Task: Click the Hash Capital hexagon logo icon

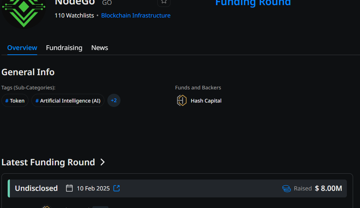Action: [182, 100]
